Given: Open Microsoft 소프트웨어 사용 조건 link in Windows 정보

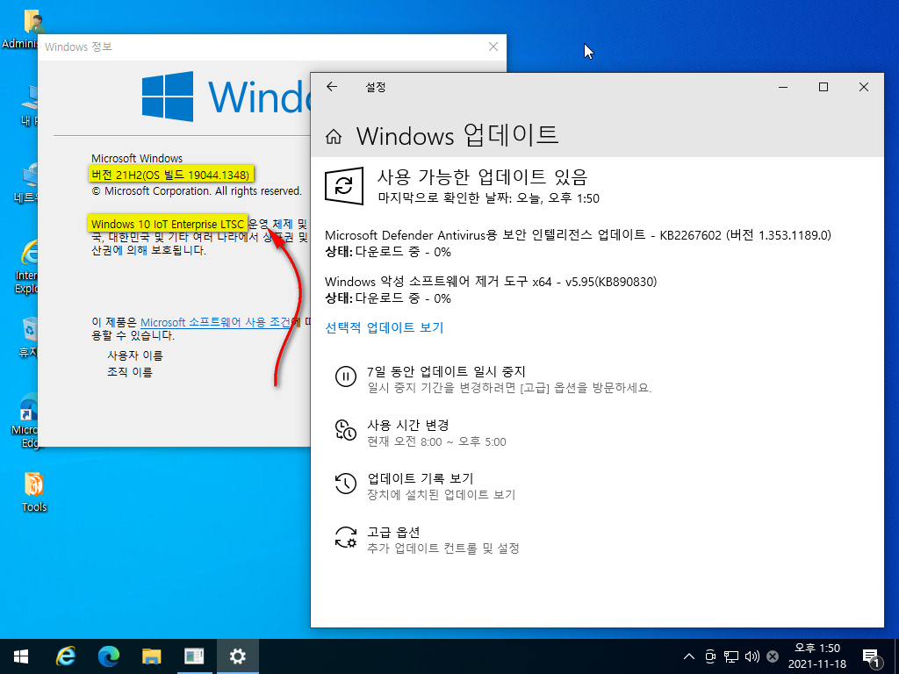Looking at the screenshot, I should 216,322.
